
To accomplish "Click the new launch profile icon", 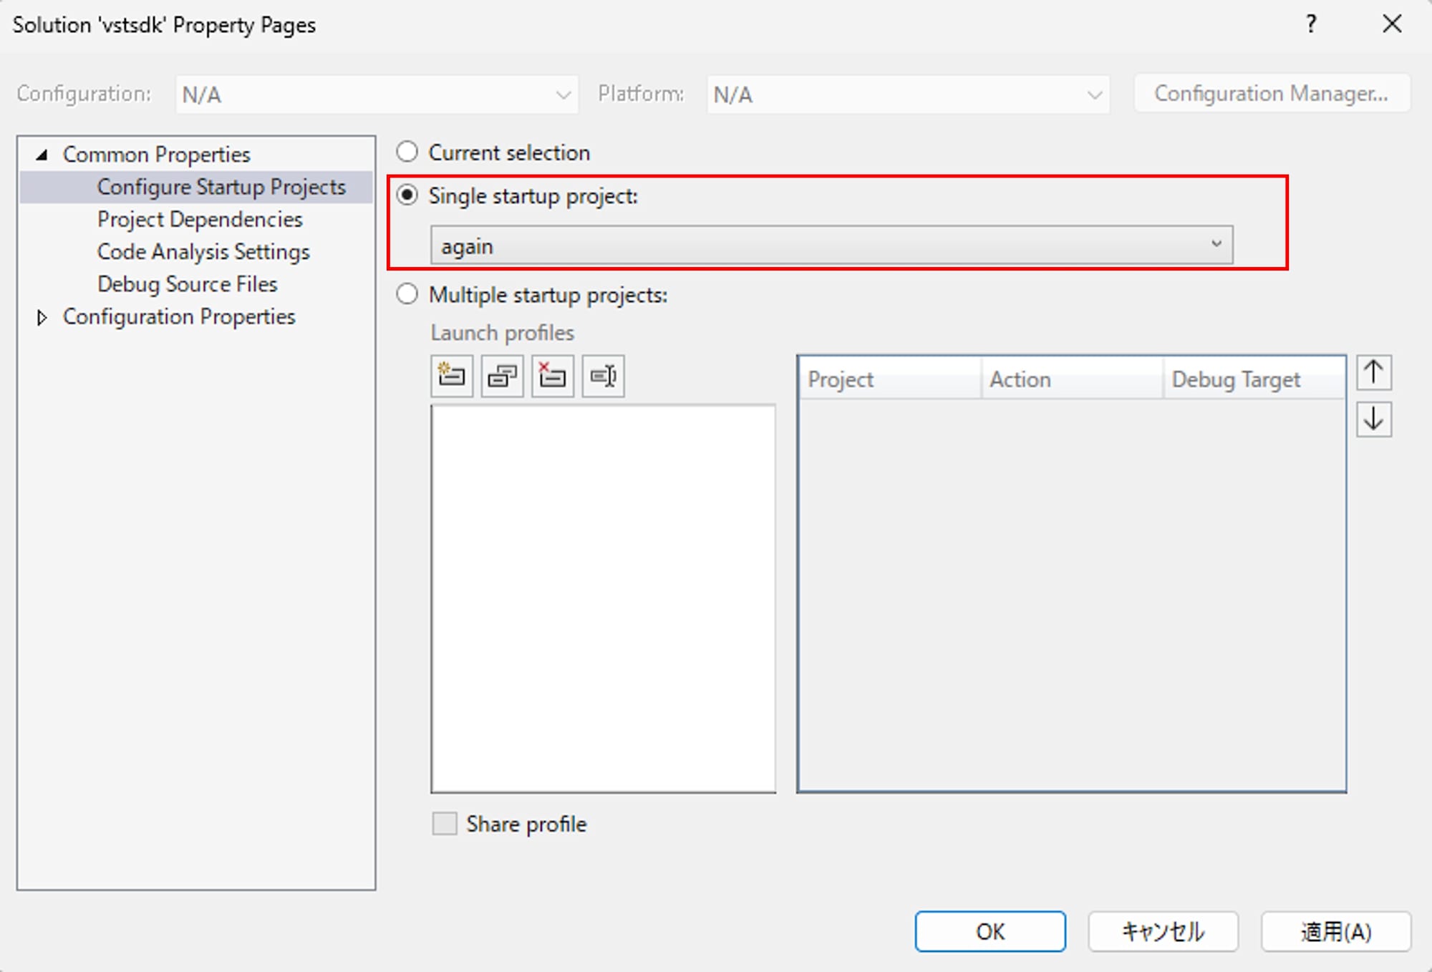I will tap(452, 376).
